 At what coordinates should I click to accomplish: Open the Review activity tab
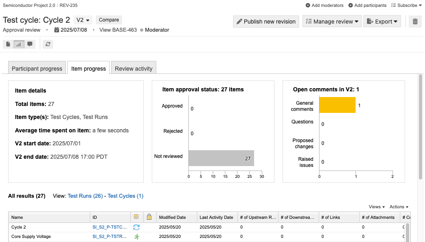click(134, 69)
